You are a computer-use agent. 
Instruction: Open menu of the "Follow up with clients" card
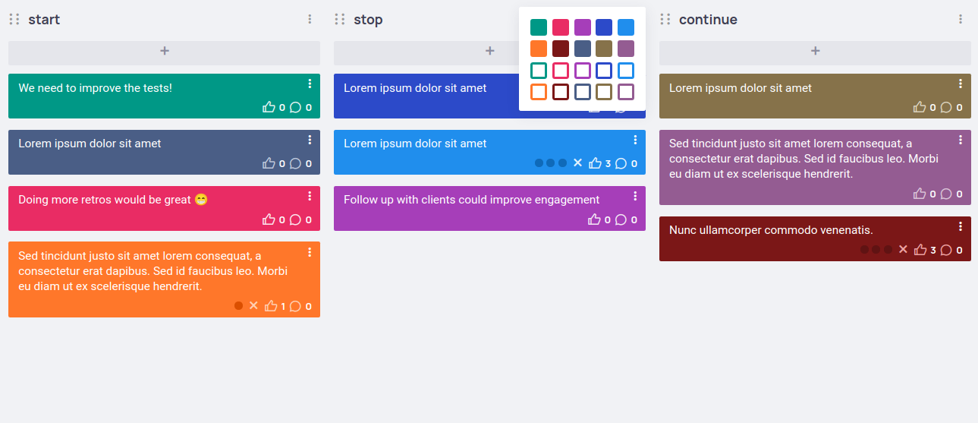pos(635,196)
